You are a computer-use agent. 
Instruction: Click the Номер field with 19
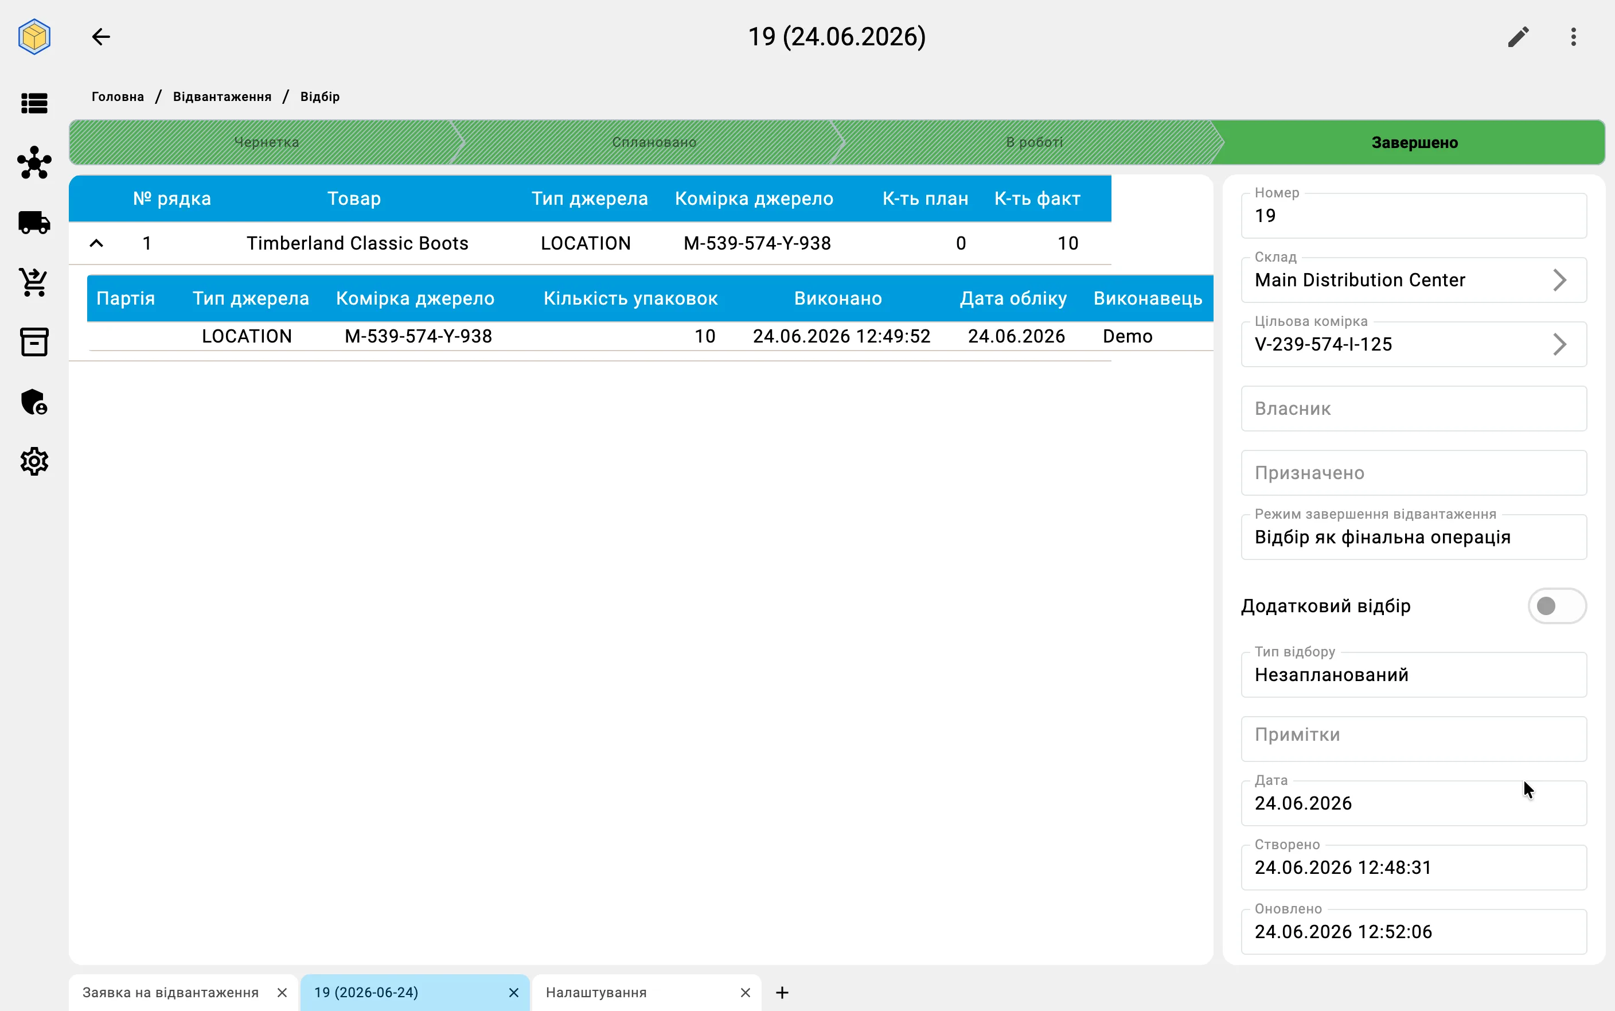pos(1413,216)
